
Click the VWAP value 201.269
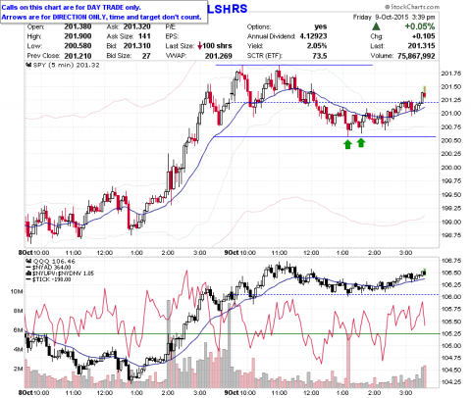click(x=219, y=56)
